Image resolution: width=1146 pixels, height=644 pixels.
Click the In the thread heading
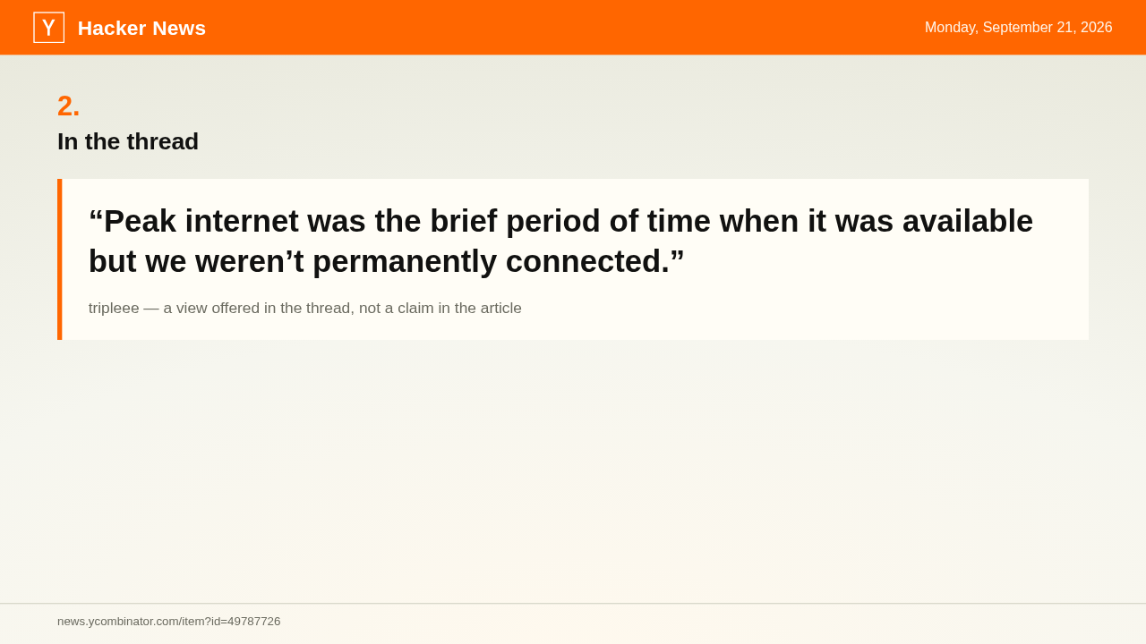[128, 141]
